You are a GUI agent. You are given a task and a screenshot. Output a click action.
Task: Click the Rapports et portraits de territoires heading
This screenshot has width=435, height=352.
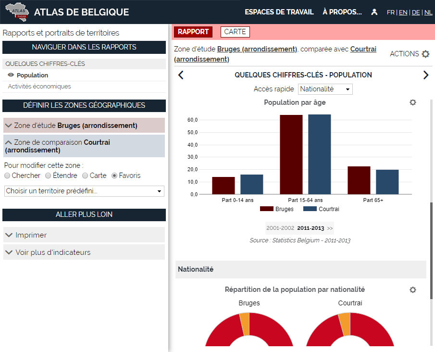(61, 33)
